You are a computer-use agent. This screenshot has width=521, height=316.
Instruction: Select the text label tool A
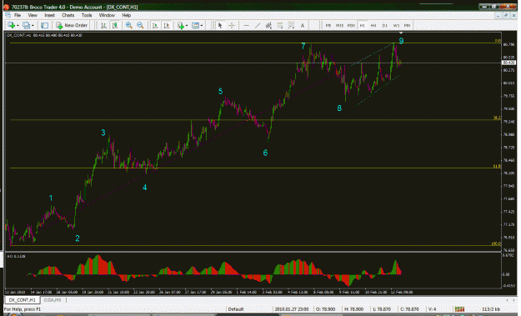[x=303, y=25]
